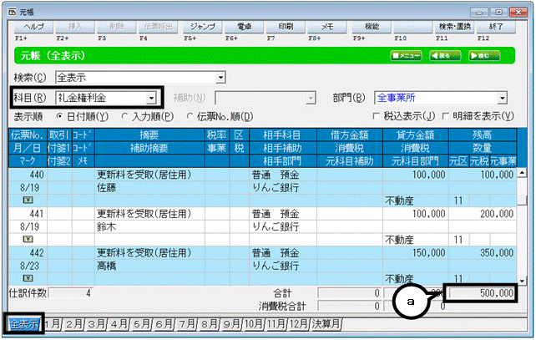536x340 pixels.
Task: Click the green メニュー button
Action: pyautogui.click(x=406, y=55)
